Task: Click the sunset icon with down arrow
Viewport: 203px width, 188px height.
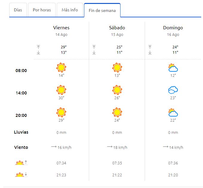Action: click(21, 175)
